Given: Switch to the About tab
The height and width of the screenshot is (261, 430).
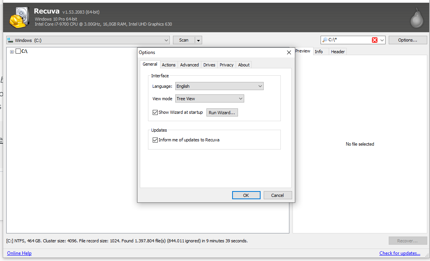Looking at the screenshot, I should click(244, 65).
